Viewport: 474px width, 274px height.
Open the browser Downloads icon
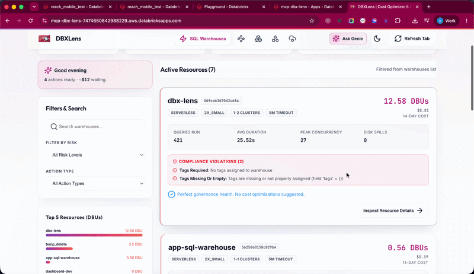point(415,21)
